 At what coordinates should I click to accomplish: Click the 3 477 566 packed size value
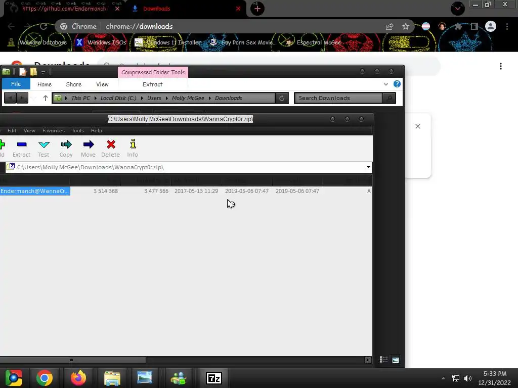pos(156,191)
